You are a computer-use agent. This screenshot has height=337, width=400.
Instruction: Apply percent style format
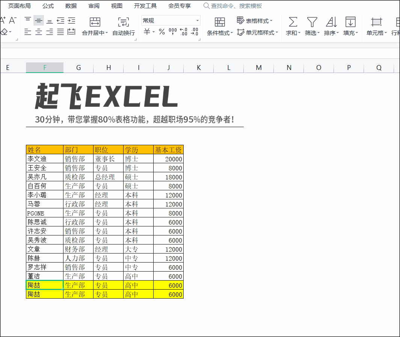(162, 32)
